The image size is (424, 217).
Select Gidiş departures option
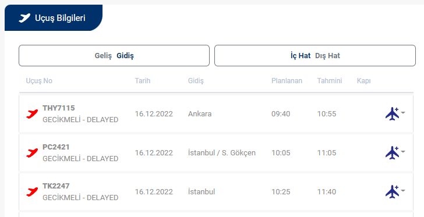pos(125,56)
